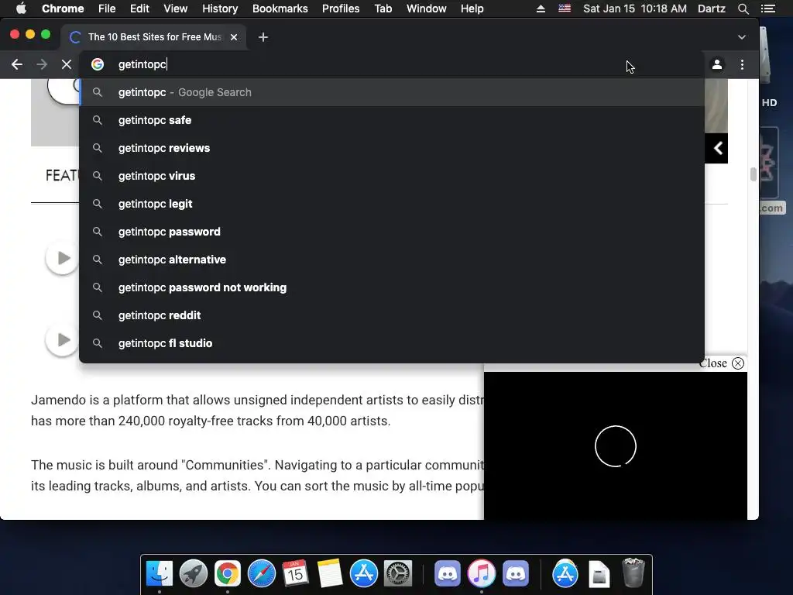Open the Profiles menu
The width and height of the screenshot is (793, 595).
341,9
